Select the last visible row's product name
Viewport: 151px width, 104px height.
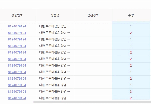[55, 98]
